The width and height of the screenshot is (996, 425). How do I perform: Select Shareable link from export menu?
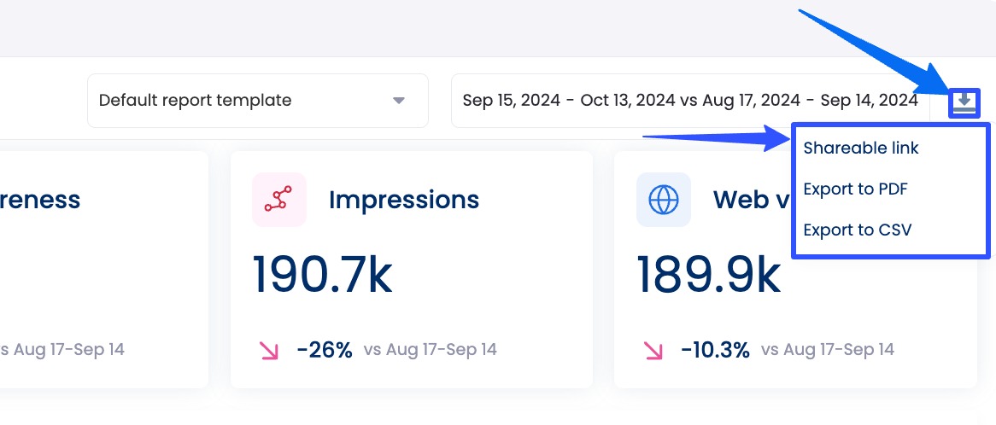(861, 148)
